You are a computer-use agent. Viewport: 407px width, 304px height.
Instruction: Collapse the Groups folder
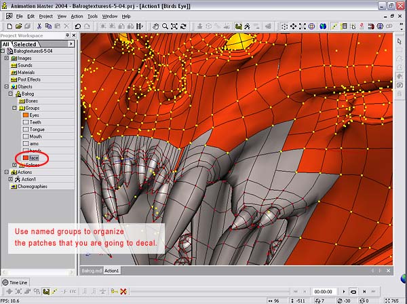point(14,108)
